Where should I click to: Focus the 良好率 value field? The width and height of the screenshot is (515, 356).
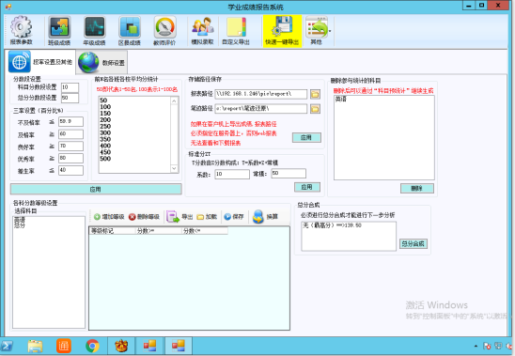point(70,146)
